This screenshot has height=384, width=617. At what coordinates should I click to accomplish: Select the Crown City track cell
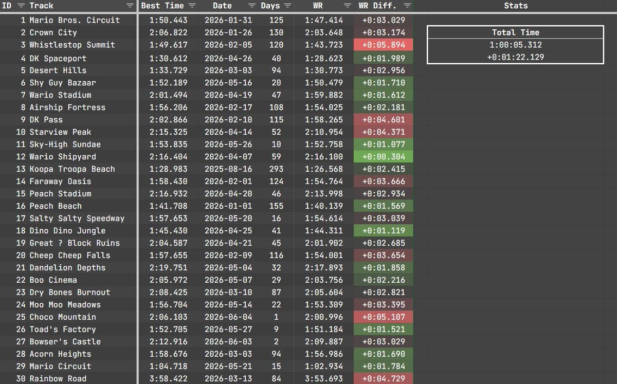coord(82,32)
